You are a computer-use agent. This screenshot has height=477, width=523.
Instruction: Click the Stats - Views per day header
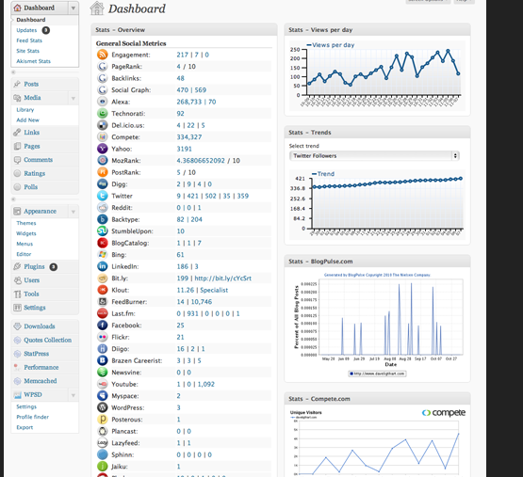[377, 30]
